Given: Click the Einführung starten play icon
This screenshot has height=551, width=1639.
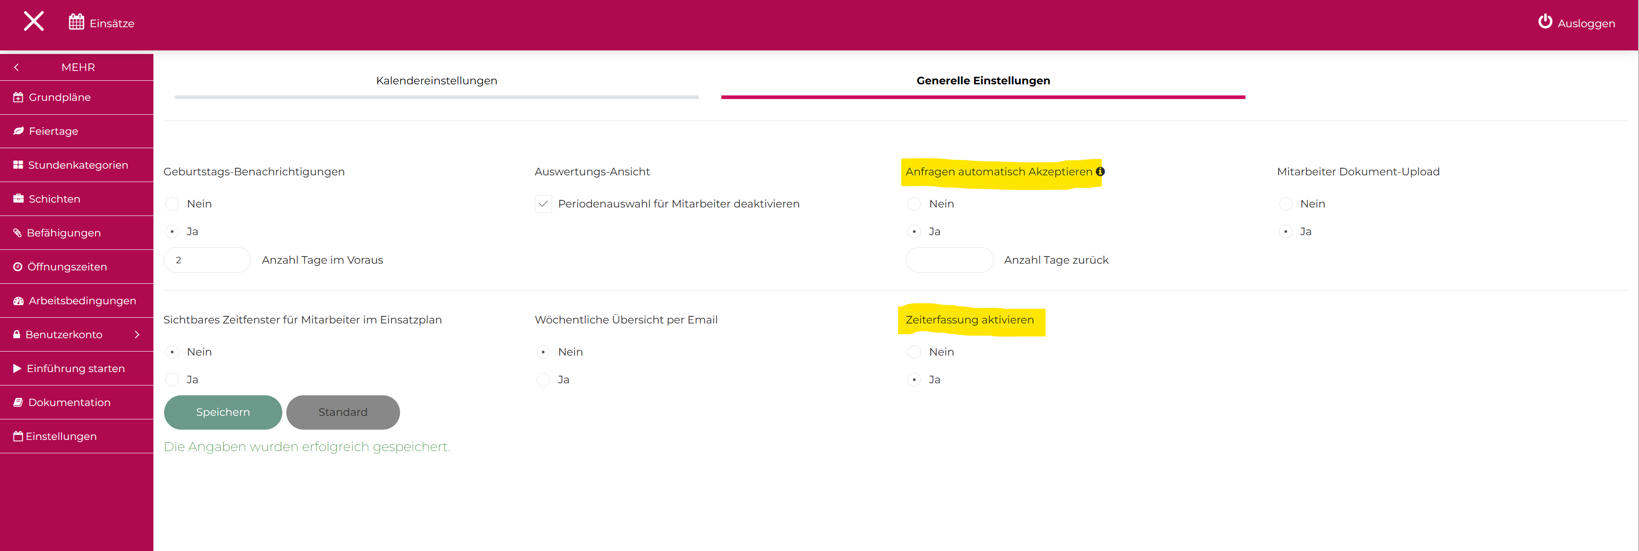Looking at the screenshot, I should [17, 369].
